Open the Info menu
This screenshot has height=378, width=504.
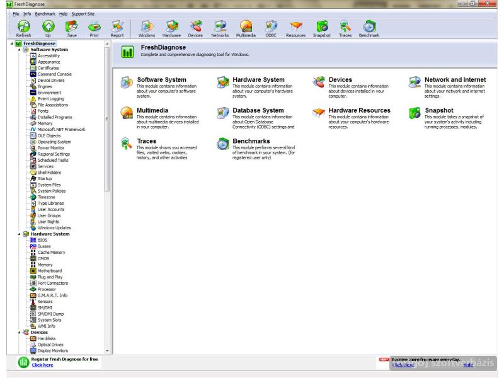27,14
